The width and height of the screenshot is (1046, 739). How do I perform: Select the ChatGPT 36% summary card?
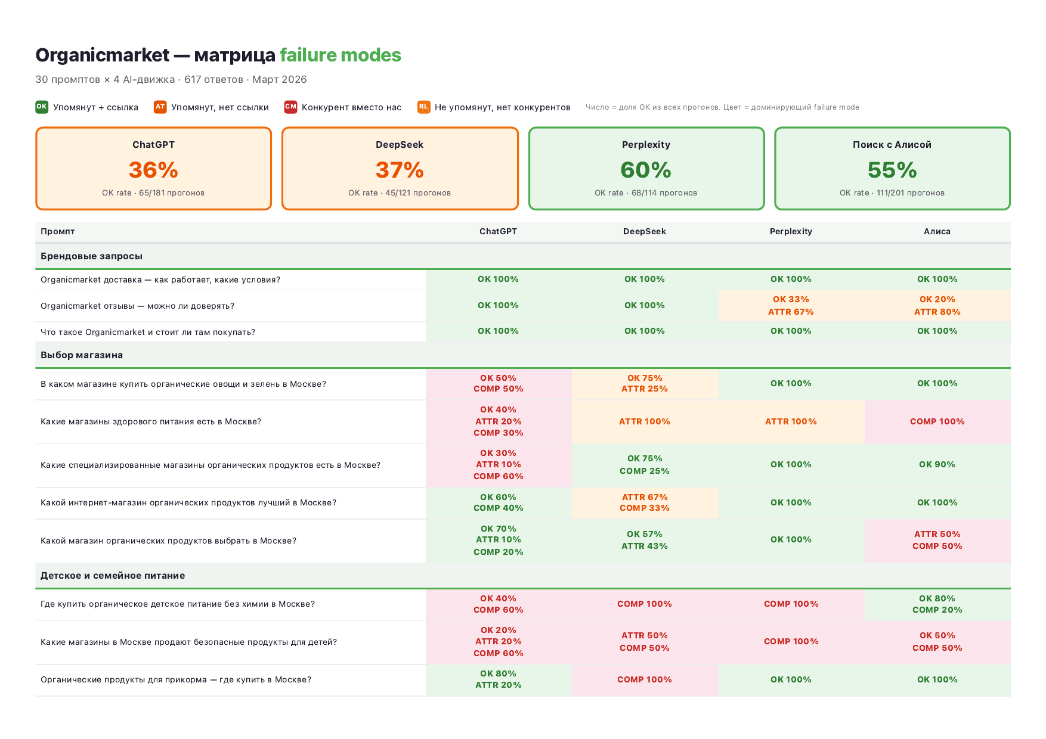[153, 169]
